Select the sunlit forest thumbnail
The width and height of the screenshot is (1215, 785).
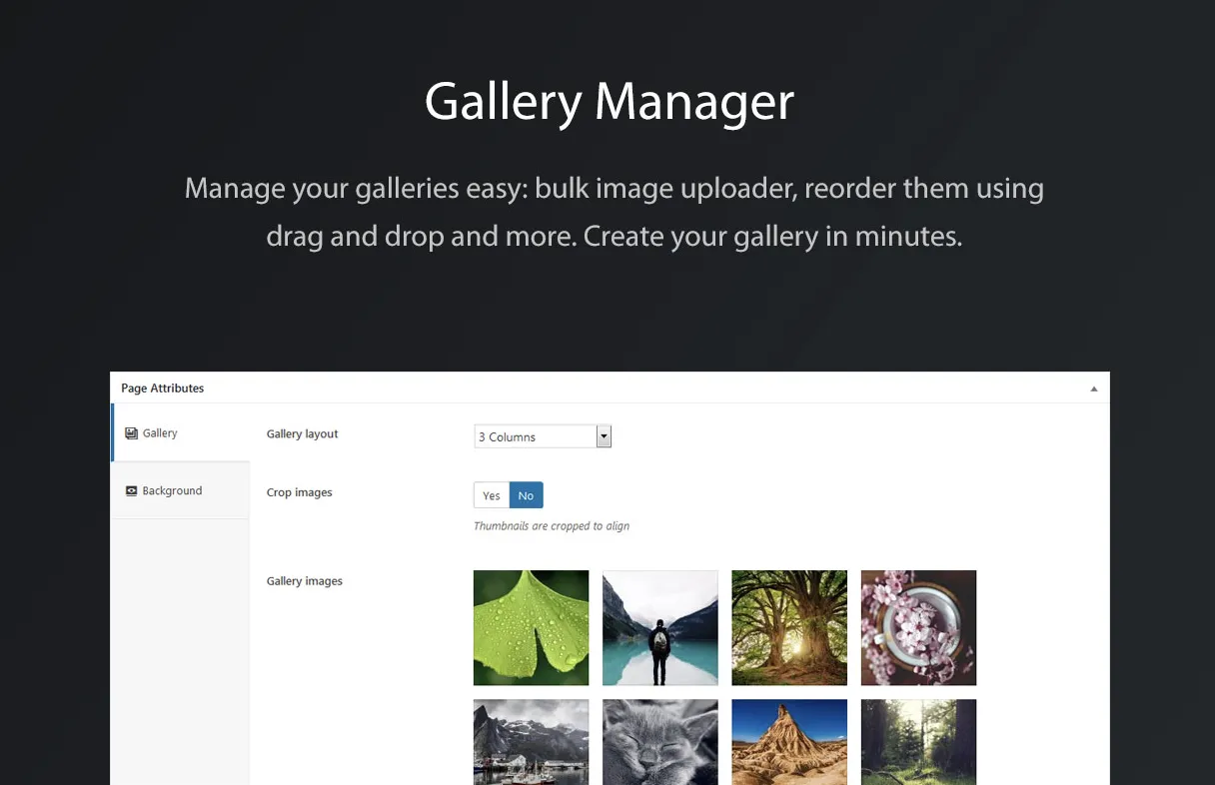click(x=918, y=742)
